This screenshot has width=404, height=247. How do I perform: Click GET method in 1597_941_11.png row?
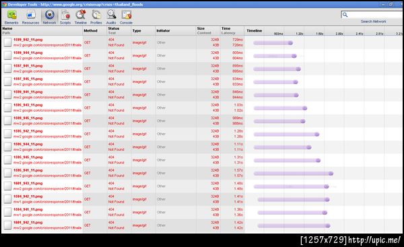click(88, 69)
